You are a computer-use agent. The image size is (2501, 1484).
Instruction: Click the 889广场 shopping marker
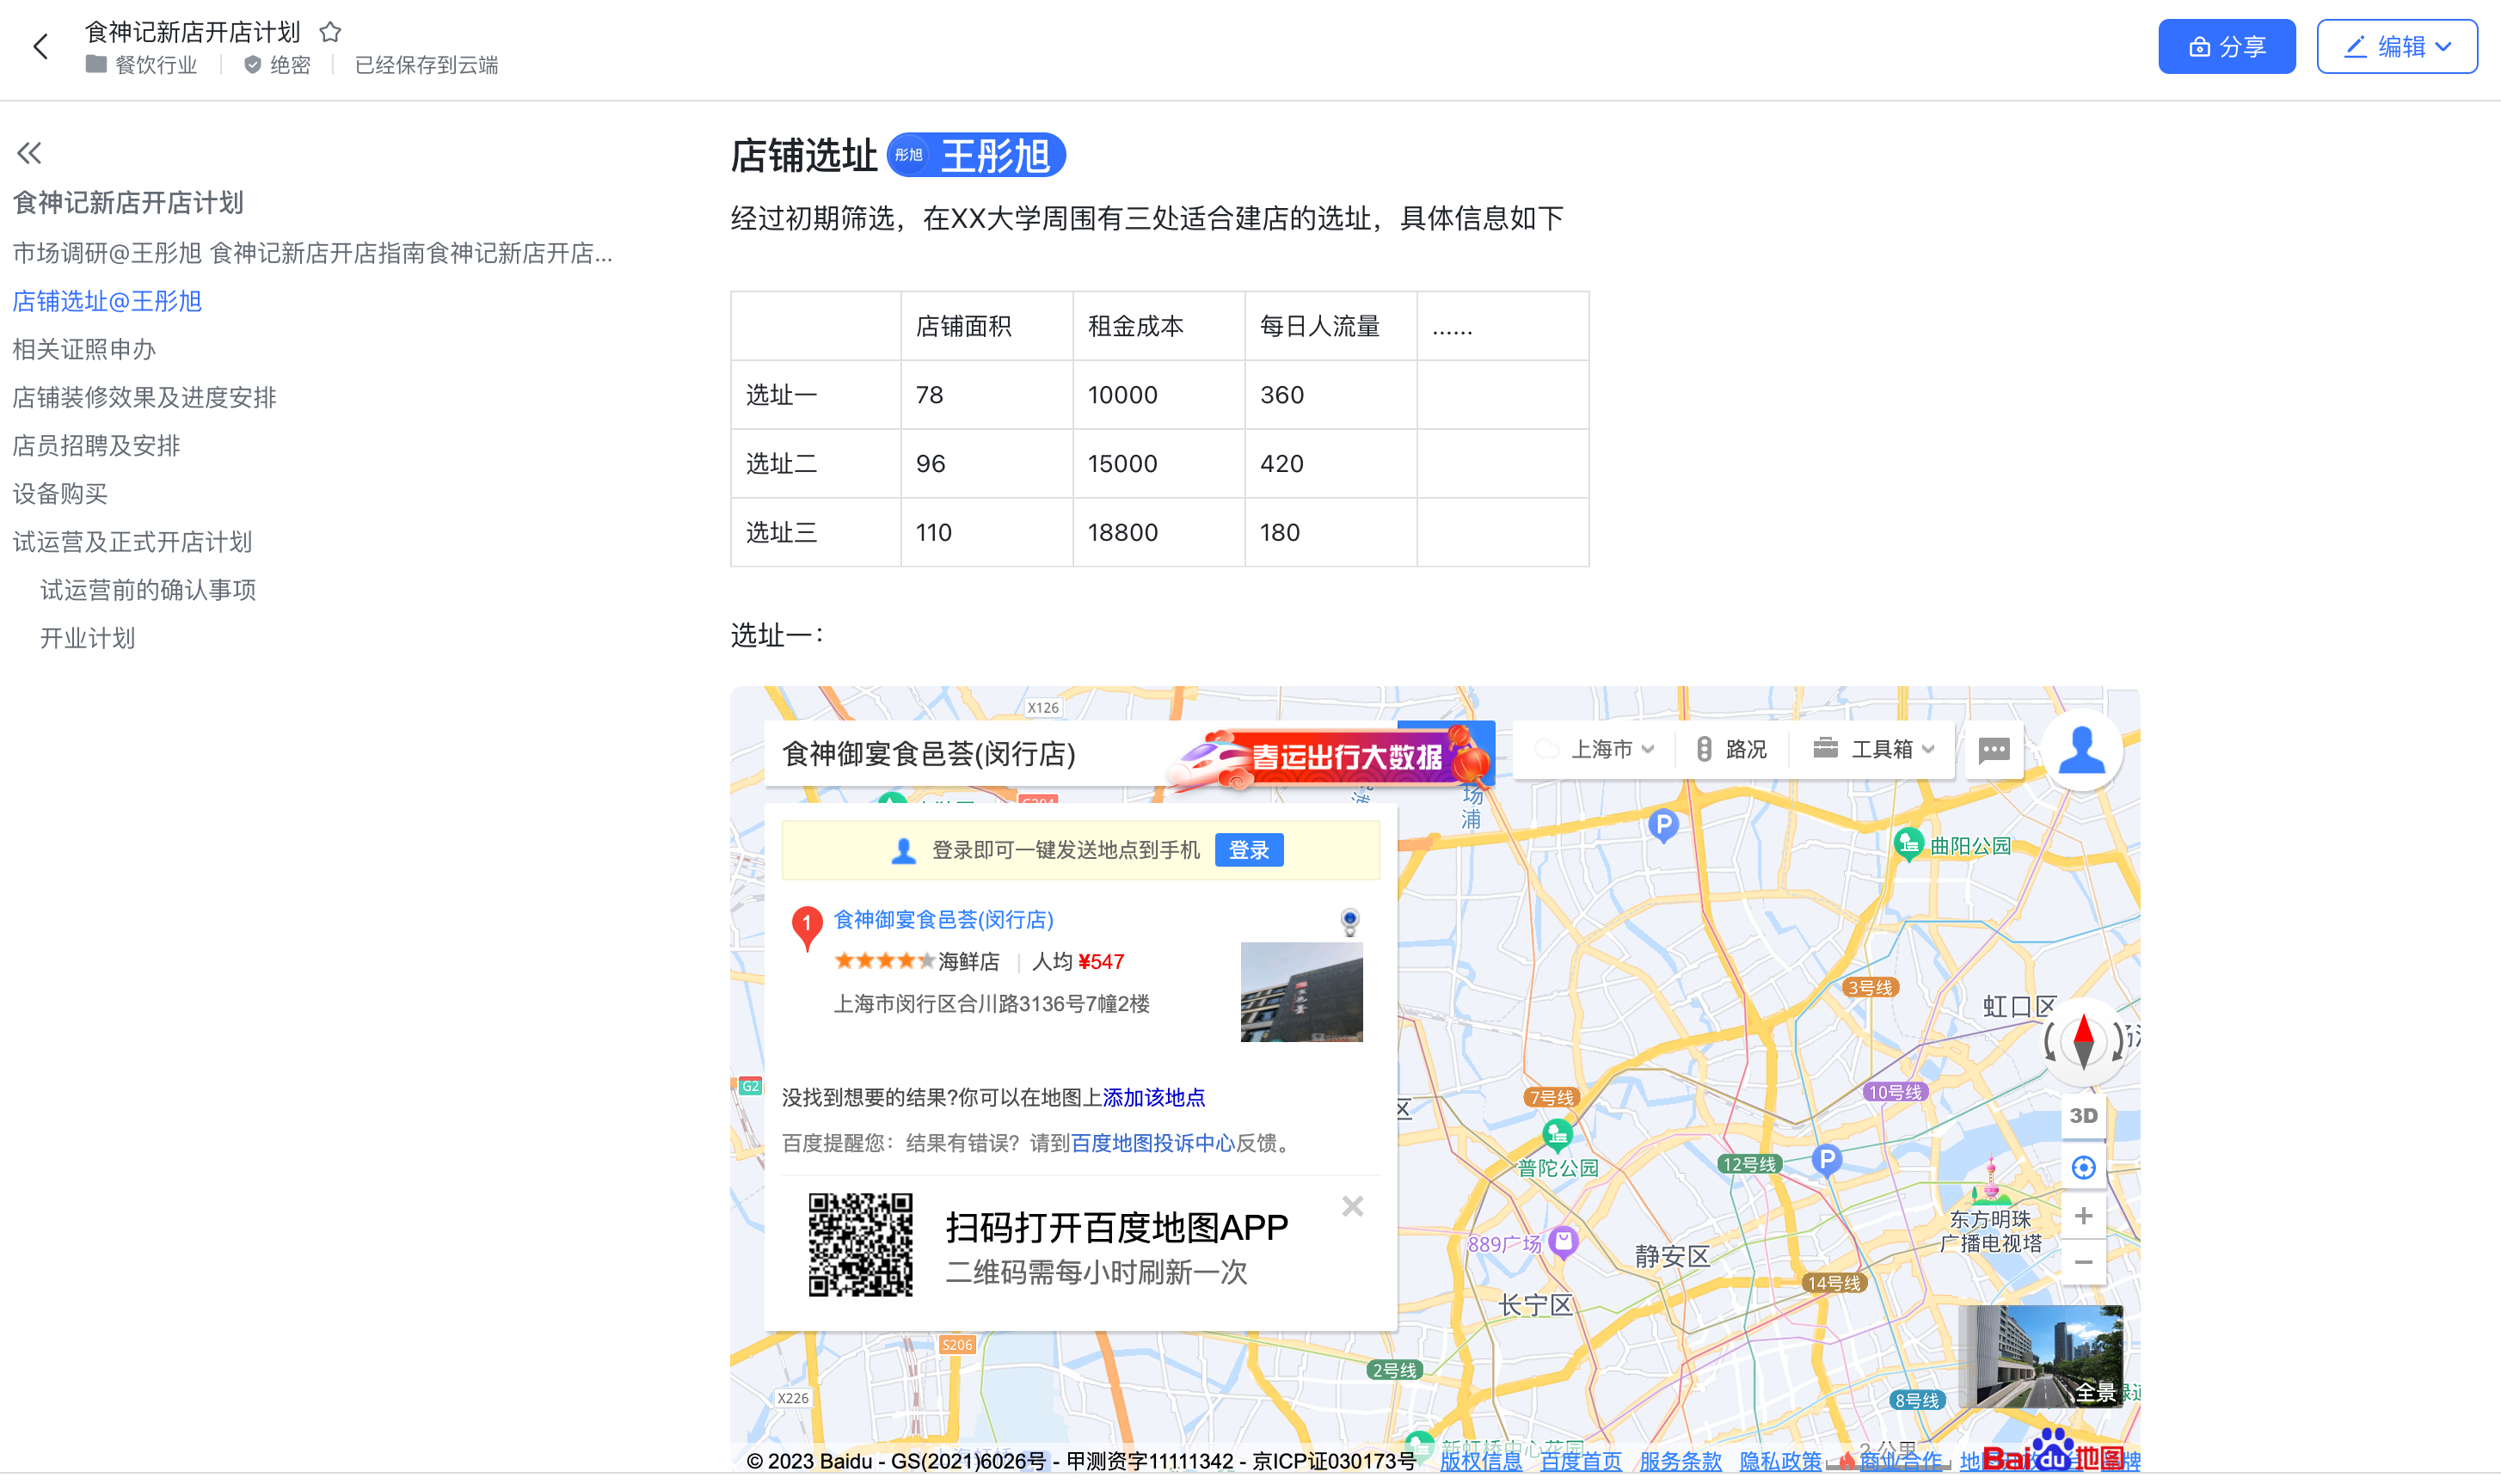[x=1562, y=1242]
